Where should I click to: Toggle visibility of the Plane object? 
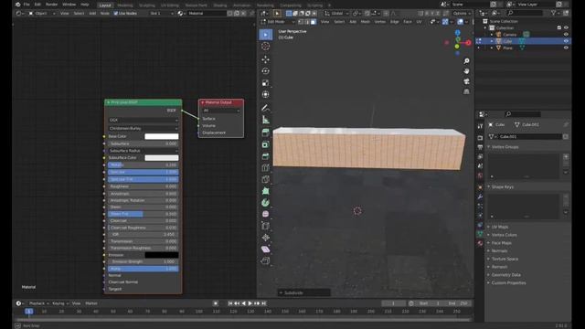(x=566, y=48)
